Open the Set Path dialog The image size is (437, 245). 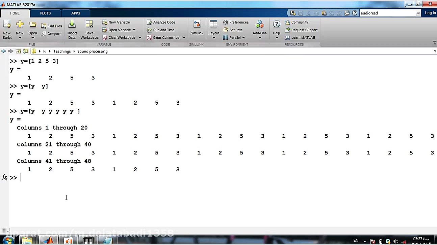click(233, 30)
